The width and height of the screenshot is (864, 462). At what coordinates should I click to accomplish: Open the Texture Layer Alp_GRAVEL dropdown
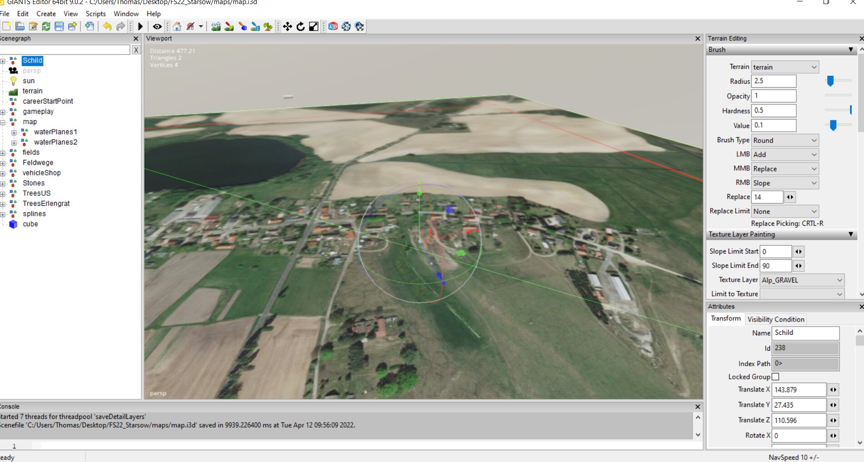[x=802, y=280]
